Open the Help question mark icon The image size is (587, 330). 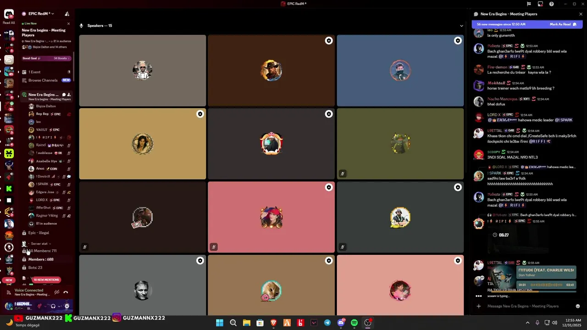point(551,4)
